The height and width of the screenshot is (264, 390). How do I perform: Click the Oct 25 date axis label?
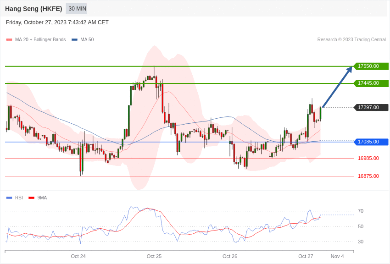(x=154, y=256)
